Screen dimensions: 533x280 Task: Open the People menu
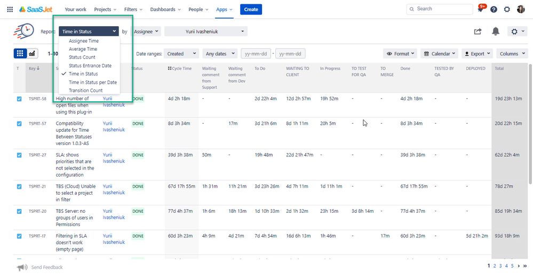198,10
